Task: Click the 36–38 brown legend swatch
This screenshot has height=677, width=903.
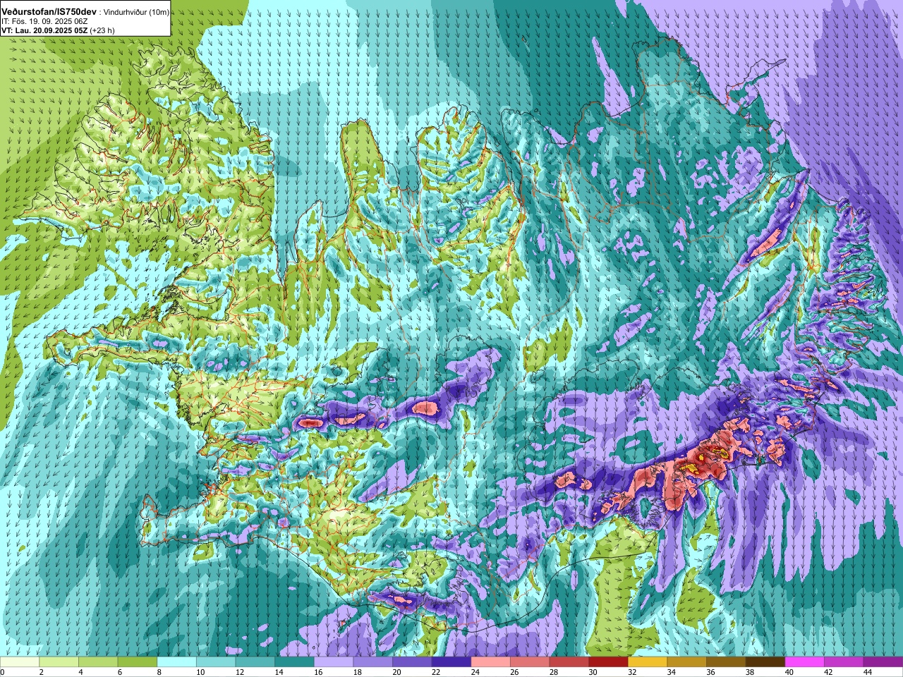Action: (726, 662)
